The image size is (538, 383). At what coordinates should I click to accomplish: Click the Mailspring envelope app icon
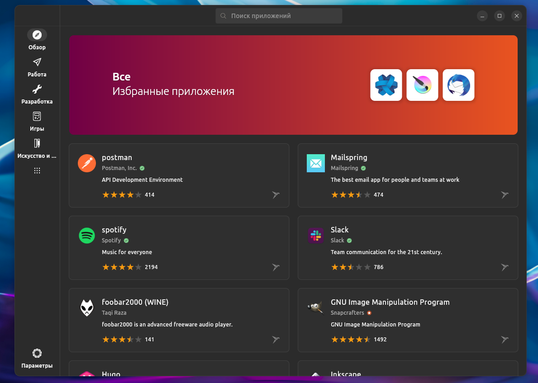click(316, 163)
